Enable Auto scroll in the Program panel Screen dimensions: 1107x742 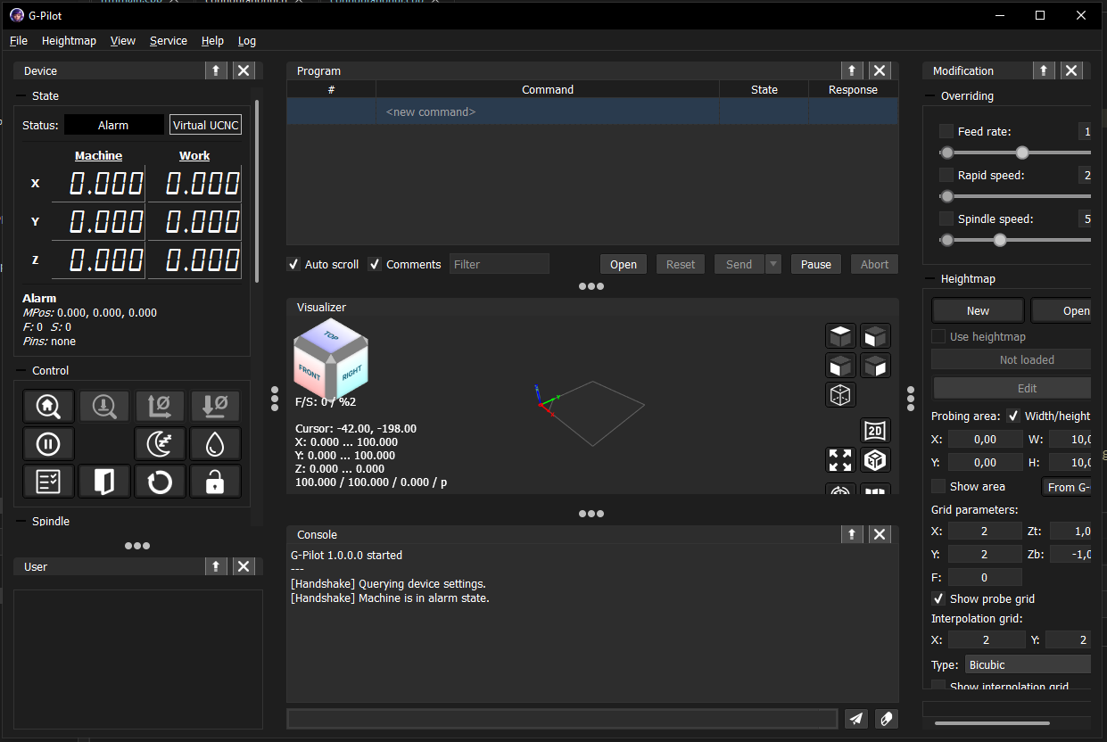click(293, 264)
